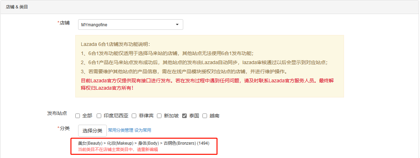Click the Beauty > Makeup > Body category path
Viewport: 420px width, 158px height.
(x=144, y=143)
